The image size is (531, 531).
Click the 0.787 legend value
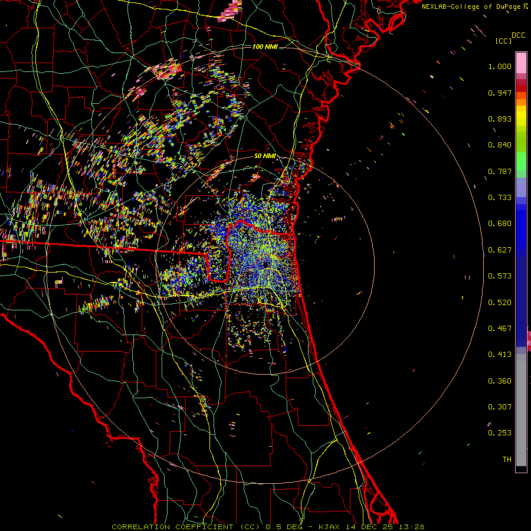coord(500,171)
